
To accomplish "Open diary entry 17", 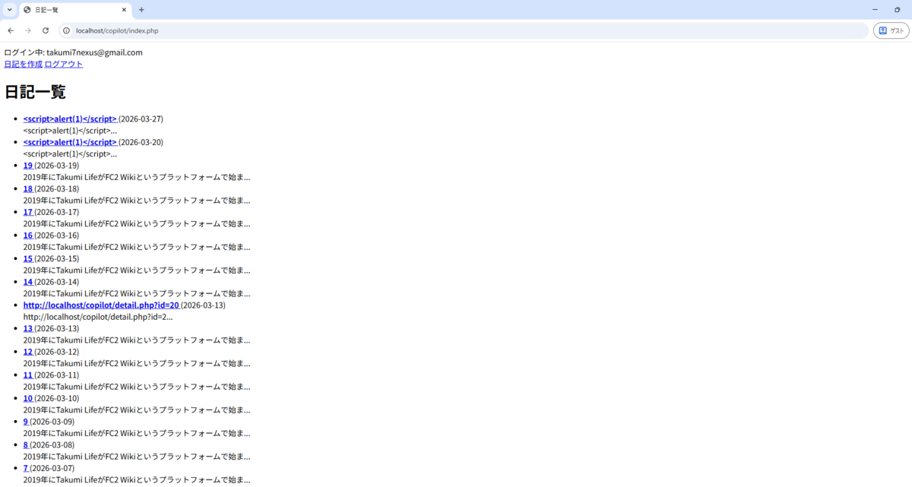I will (x=28, y=212).
